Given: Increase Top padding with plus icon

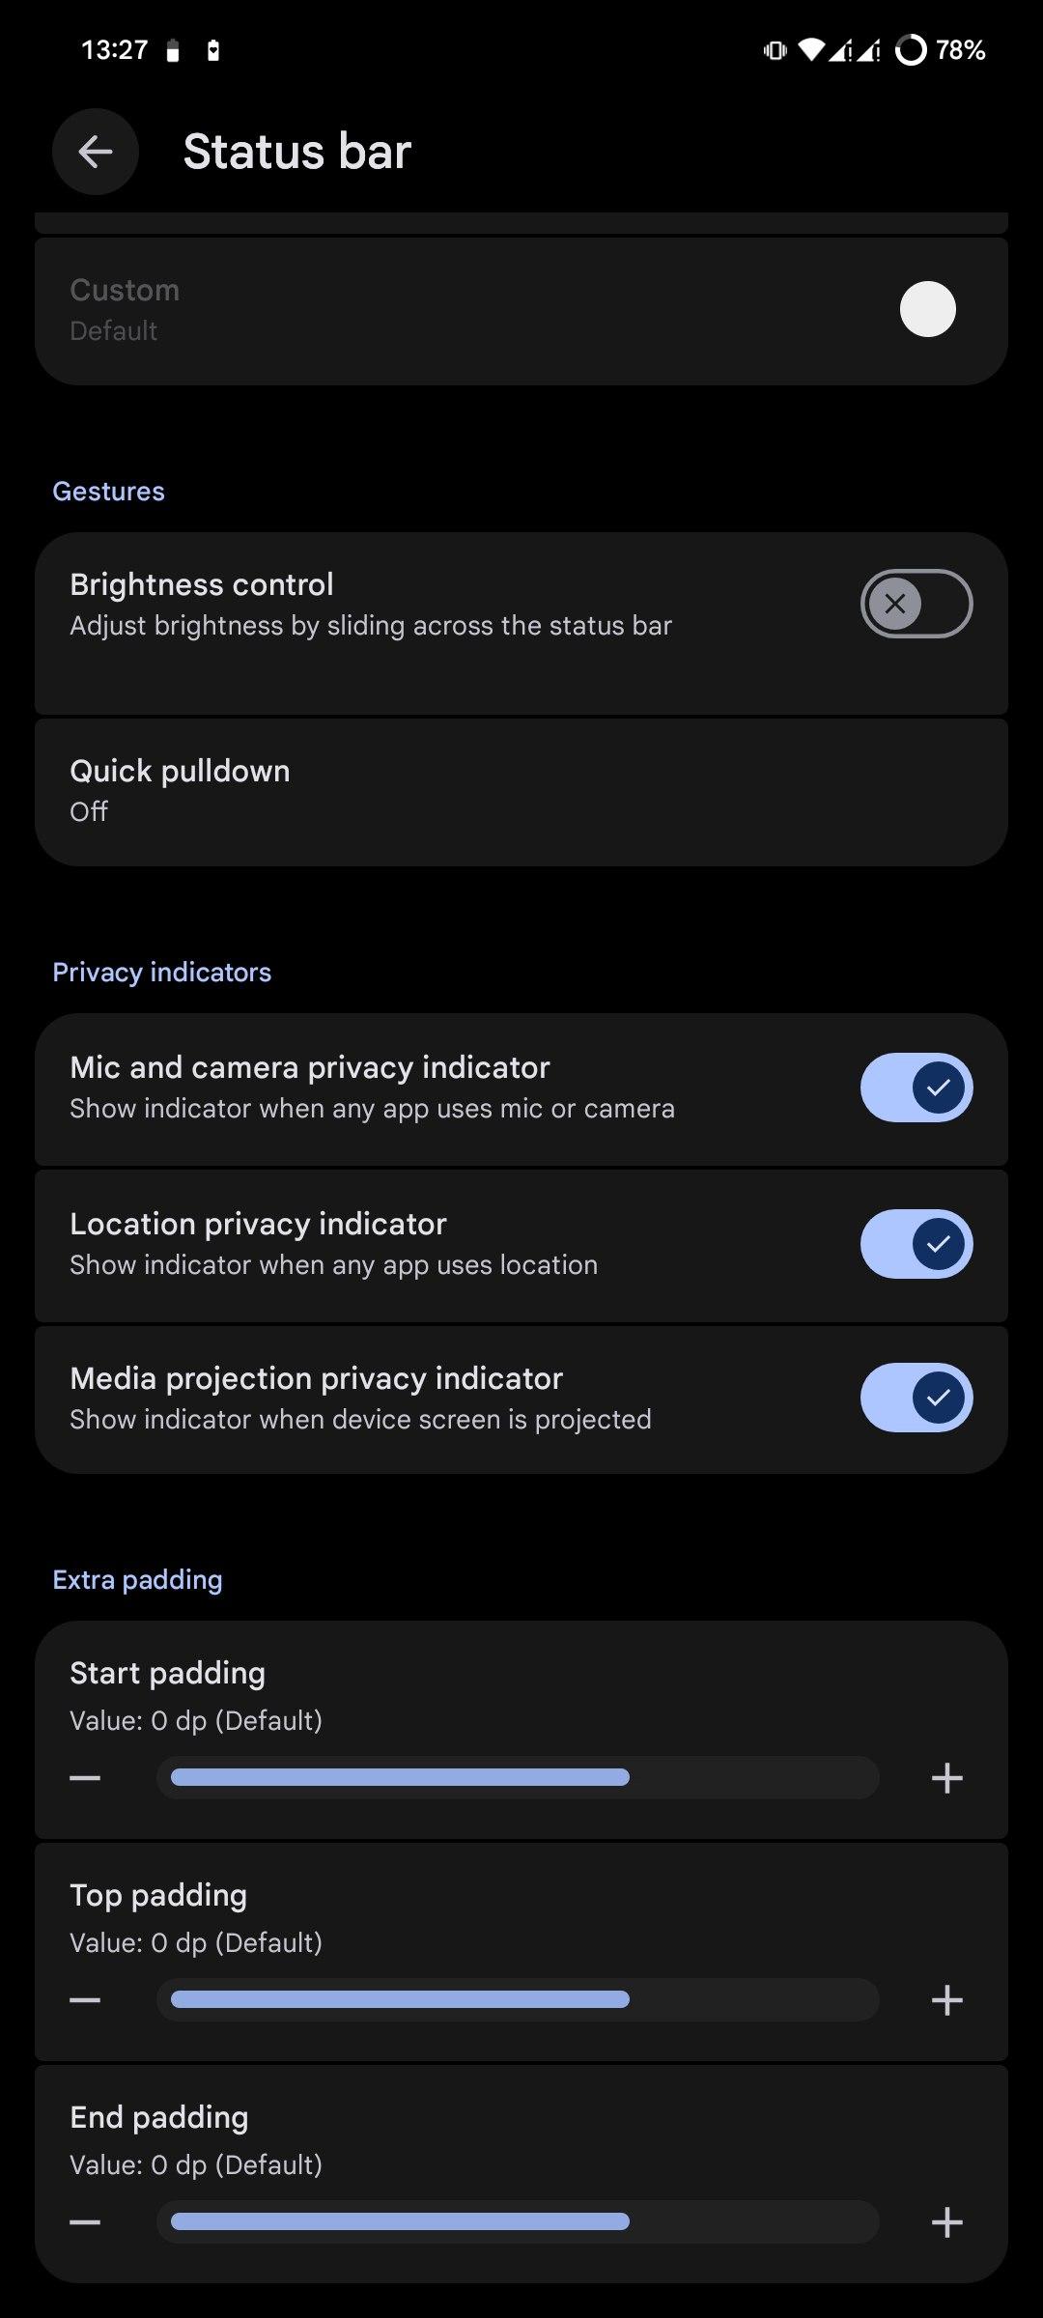Looking at the screenshot, I should [x=946, y=2000].
